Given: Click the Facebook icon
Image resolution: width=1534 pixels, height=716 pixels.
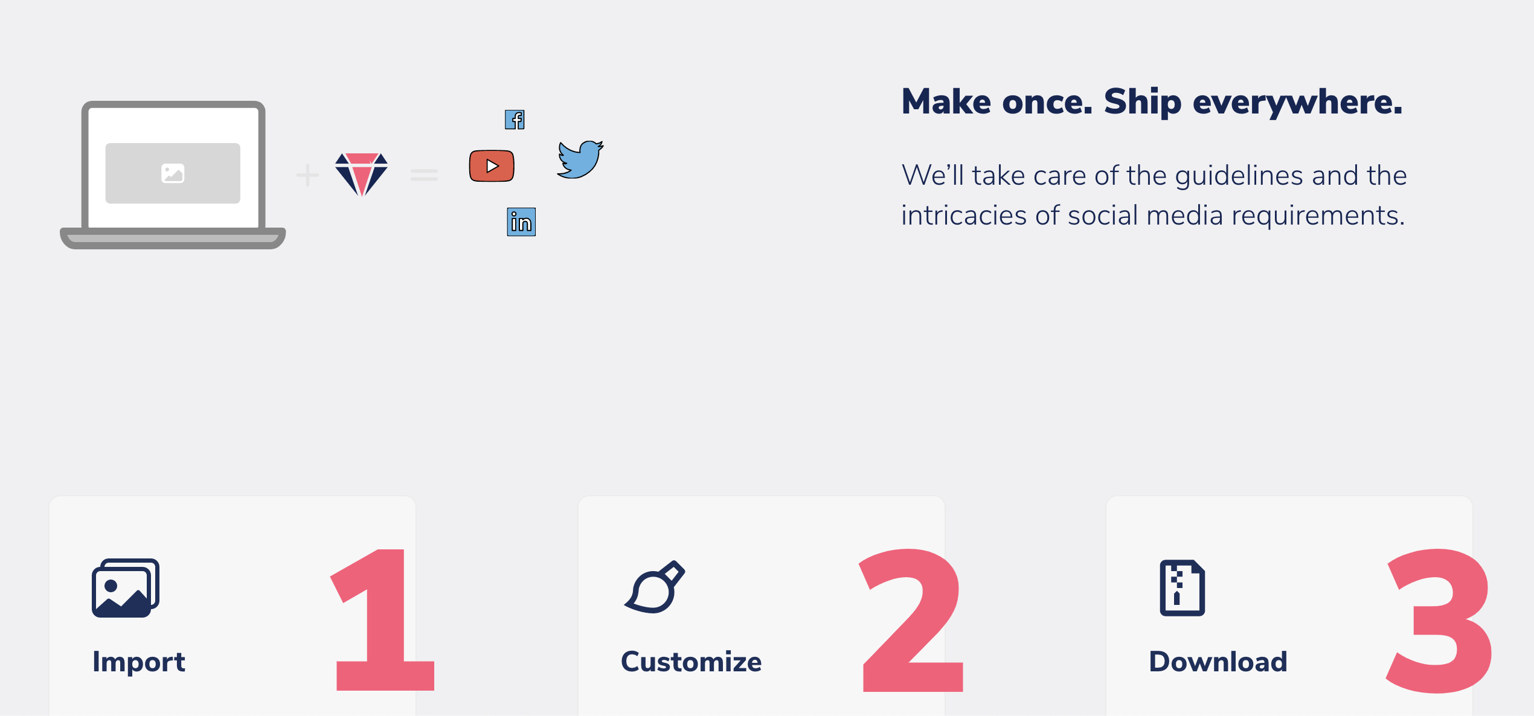Looking at the screenshot, I should pos(515,120).
